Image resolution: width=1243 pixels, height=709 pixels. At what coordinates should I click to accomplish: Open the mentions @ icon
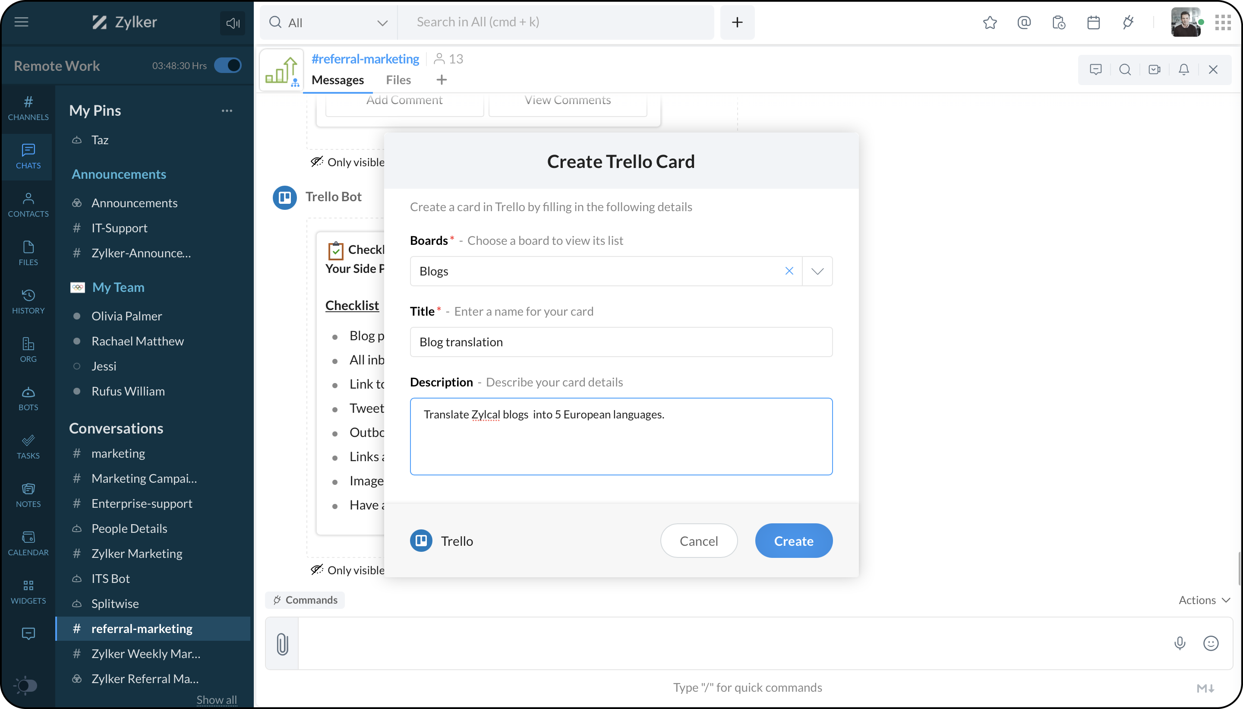pos(1024,22)
